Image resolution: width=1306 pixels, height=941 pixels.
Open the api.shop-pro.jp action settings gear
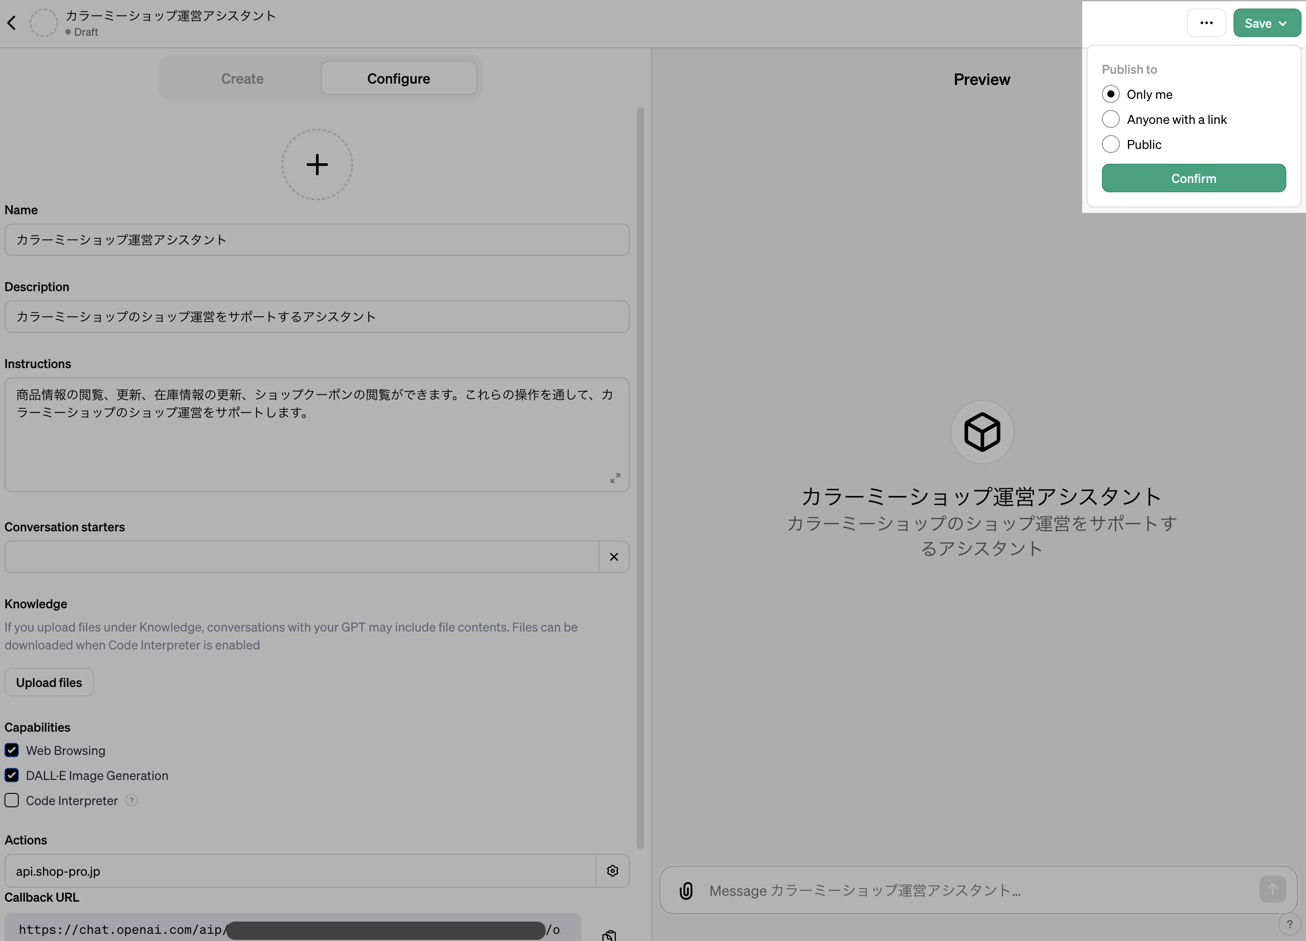tap(612, 871)
